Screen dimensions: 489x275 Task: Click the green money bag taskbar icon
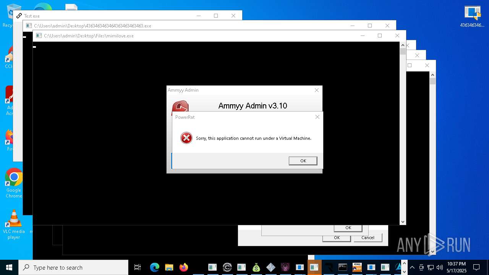pyautogui.click(x=256, y=267)
